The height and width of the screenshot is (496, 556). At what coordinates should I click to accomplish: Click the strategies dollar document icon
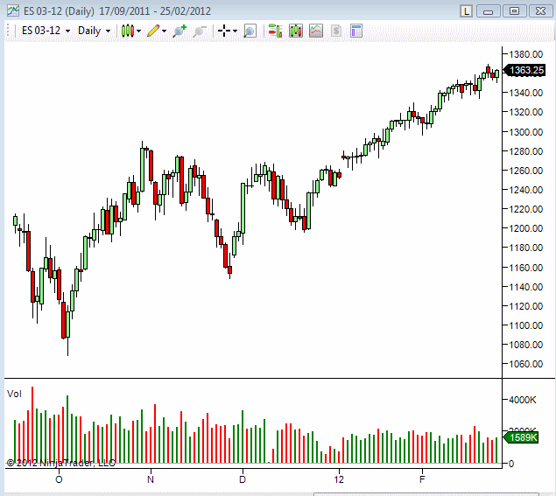(x=336, y=31)
